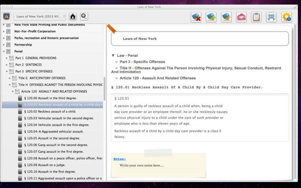Expand Parks, recreation and historic preservation
The image size is (301, 188).
point(4,38)
